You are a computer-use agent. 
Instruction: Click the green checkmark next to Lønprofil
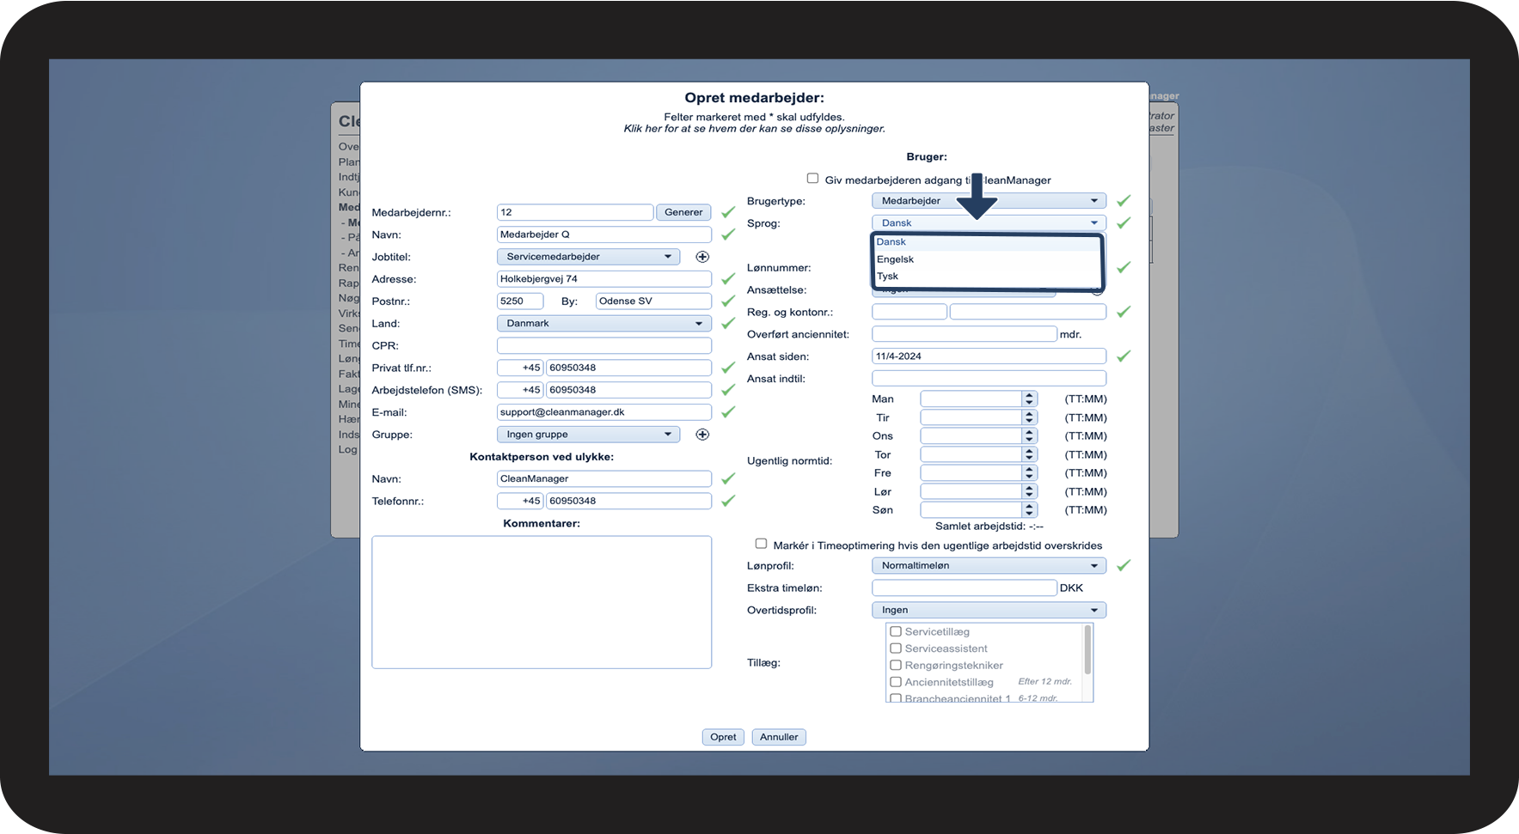click(x=1123, y=566)
